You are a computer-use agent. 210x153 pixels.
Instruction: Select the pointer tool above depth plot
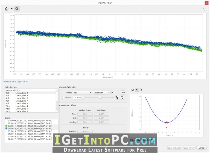tap(12, 9)
